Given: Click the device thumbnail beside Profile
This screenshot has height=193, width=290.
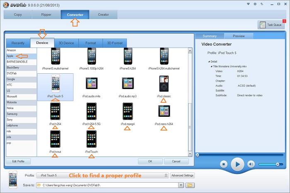Looking at the screenshot, I should (13, 180).
